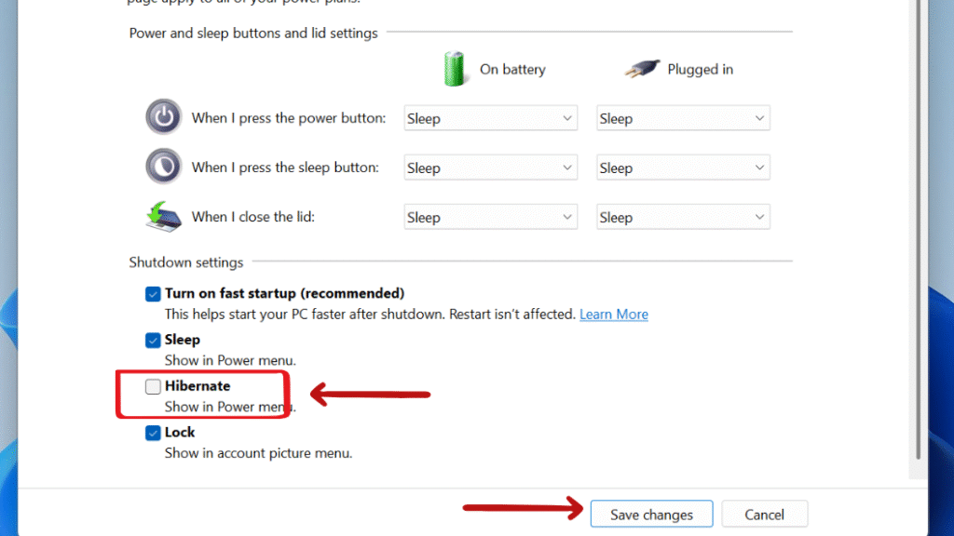This screenshot has width=954, height=536.
Task: Click the laptop lid close icon
Action: point(163,216)
